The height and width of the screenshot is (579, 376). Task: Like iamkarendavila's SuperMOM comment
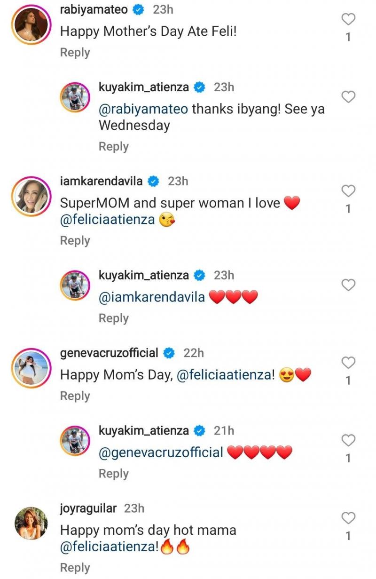(x=348, y=191)
